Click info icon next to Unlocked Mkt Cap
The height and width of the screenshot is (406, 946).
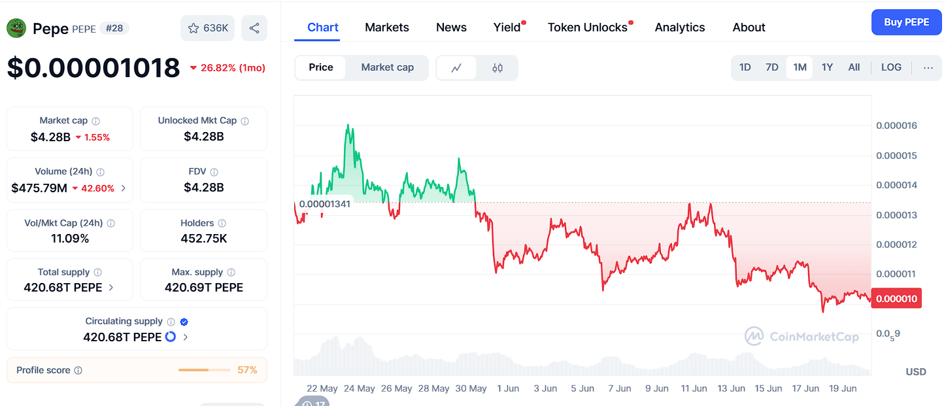[x=245, y=121]
